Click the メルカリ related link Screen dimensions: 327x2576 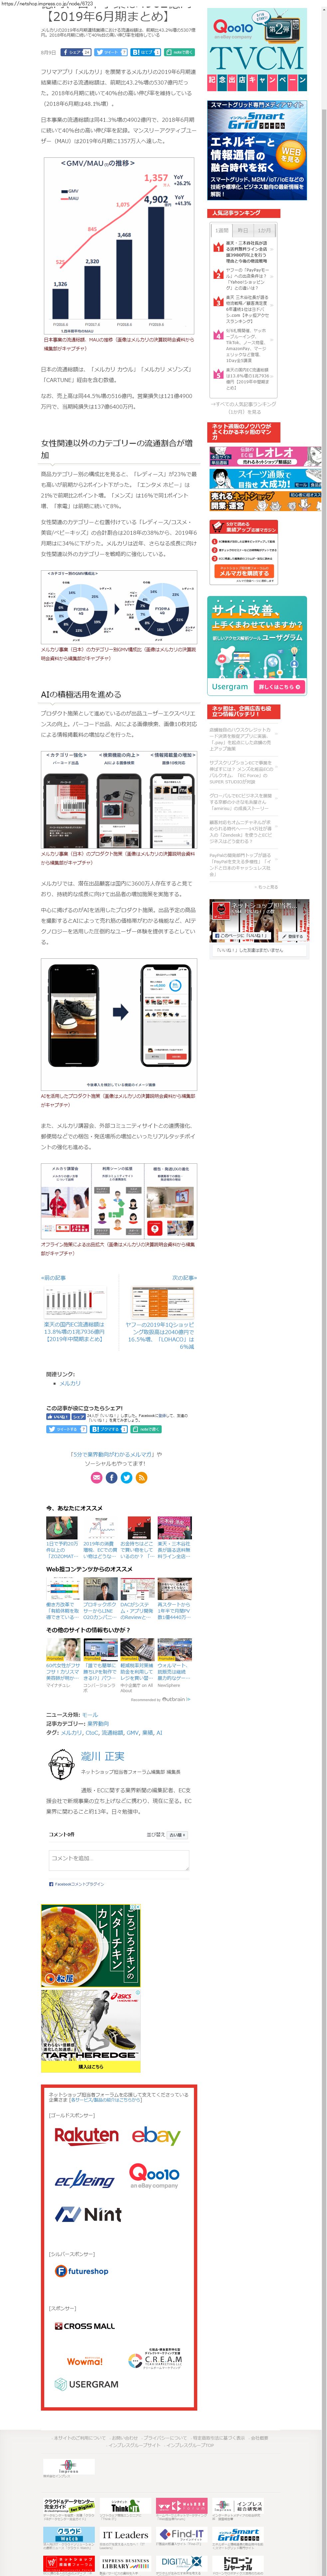pyautogui.click(x=70, y=1383)
